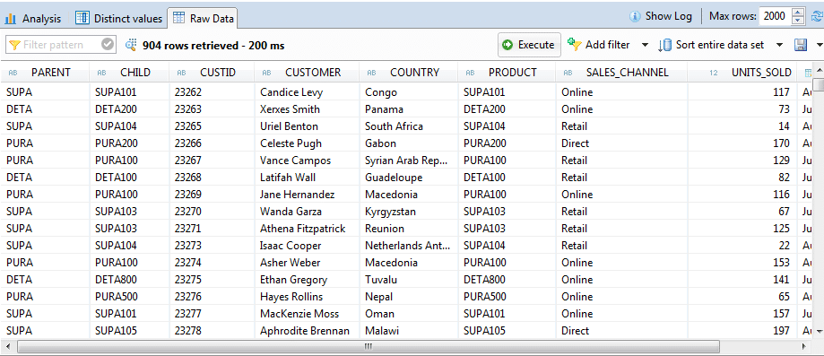Screen dimensions: 824x356
Task: Click the Panama country cell
Action: click(x=408, y=109)
